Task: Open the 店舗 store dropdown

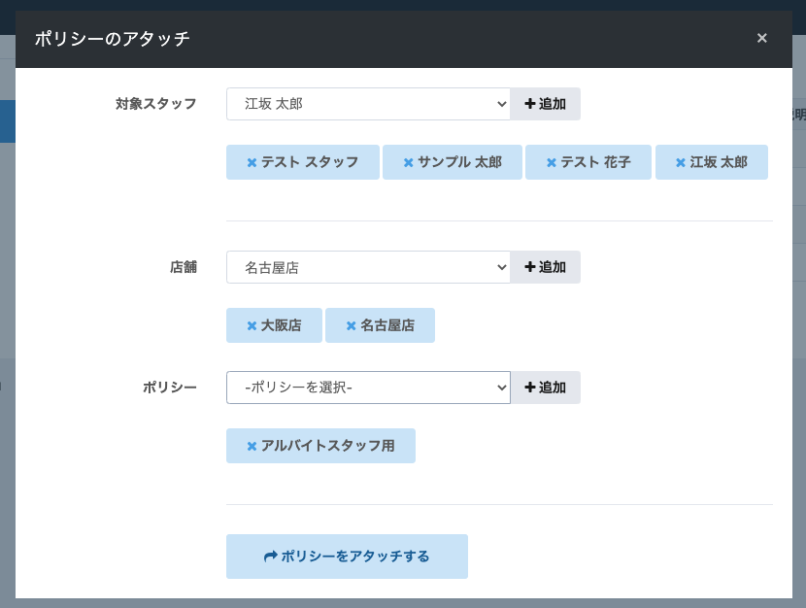Action: (368, 267)
